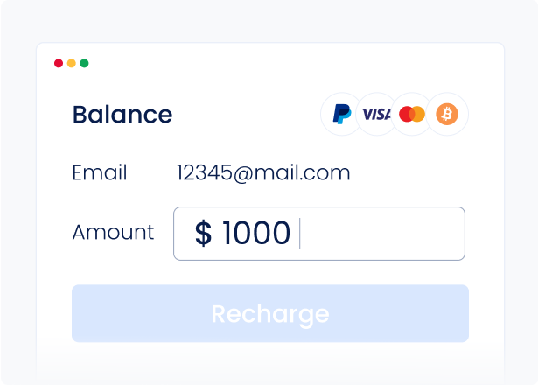The image size is (538, 385).
Task: Click the 12345@mail.com email address
Action: pos(263,172)
